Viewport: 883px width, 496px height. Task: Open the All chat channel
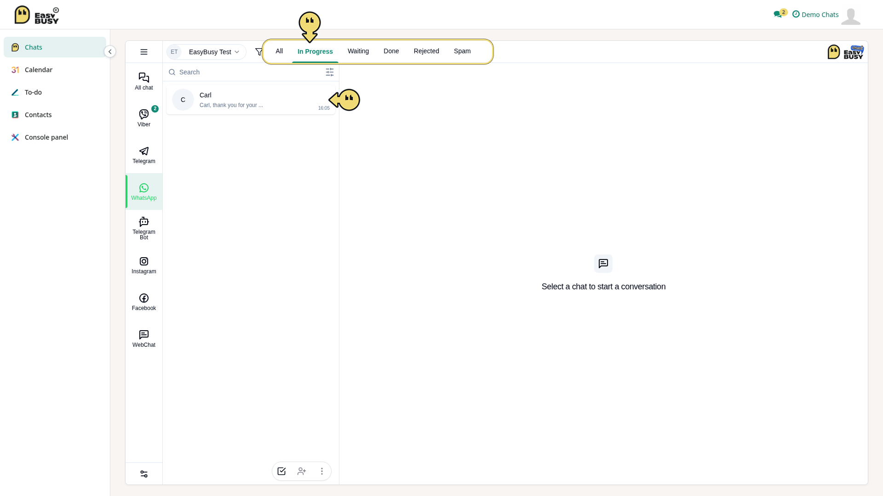(144, 81)
